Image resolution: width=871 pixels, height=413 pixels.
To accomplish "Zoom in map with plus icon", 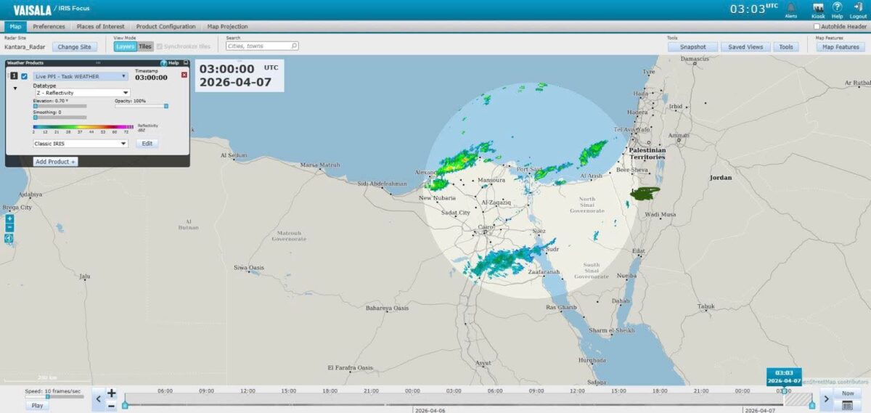I will [9, 218].
